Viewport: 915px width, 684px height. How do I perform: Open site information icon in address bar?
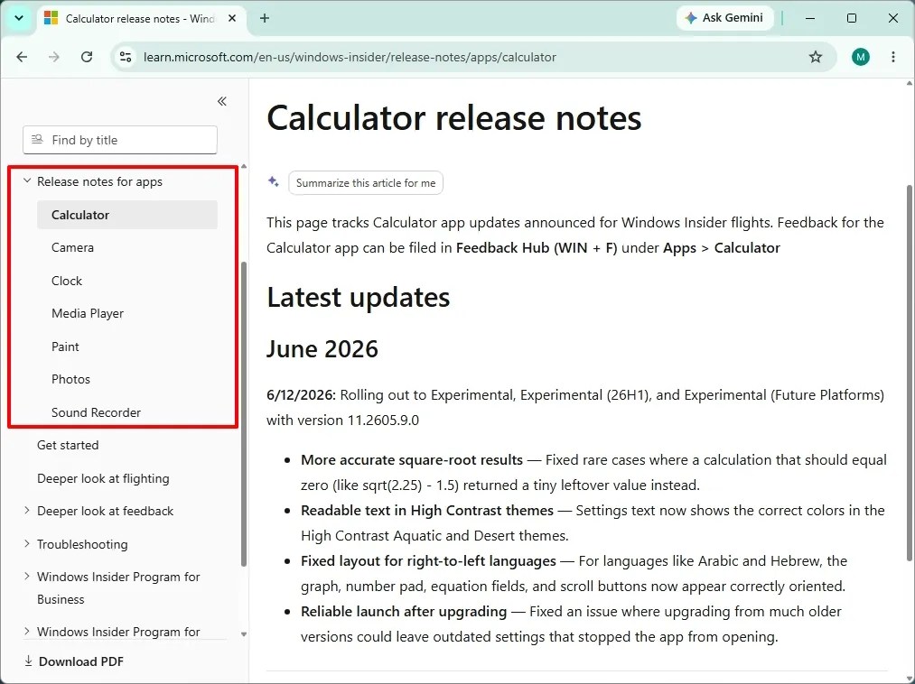[x=126, y=57]
